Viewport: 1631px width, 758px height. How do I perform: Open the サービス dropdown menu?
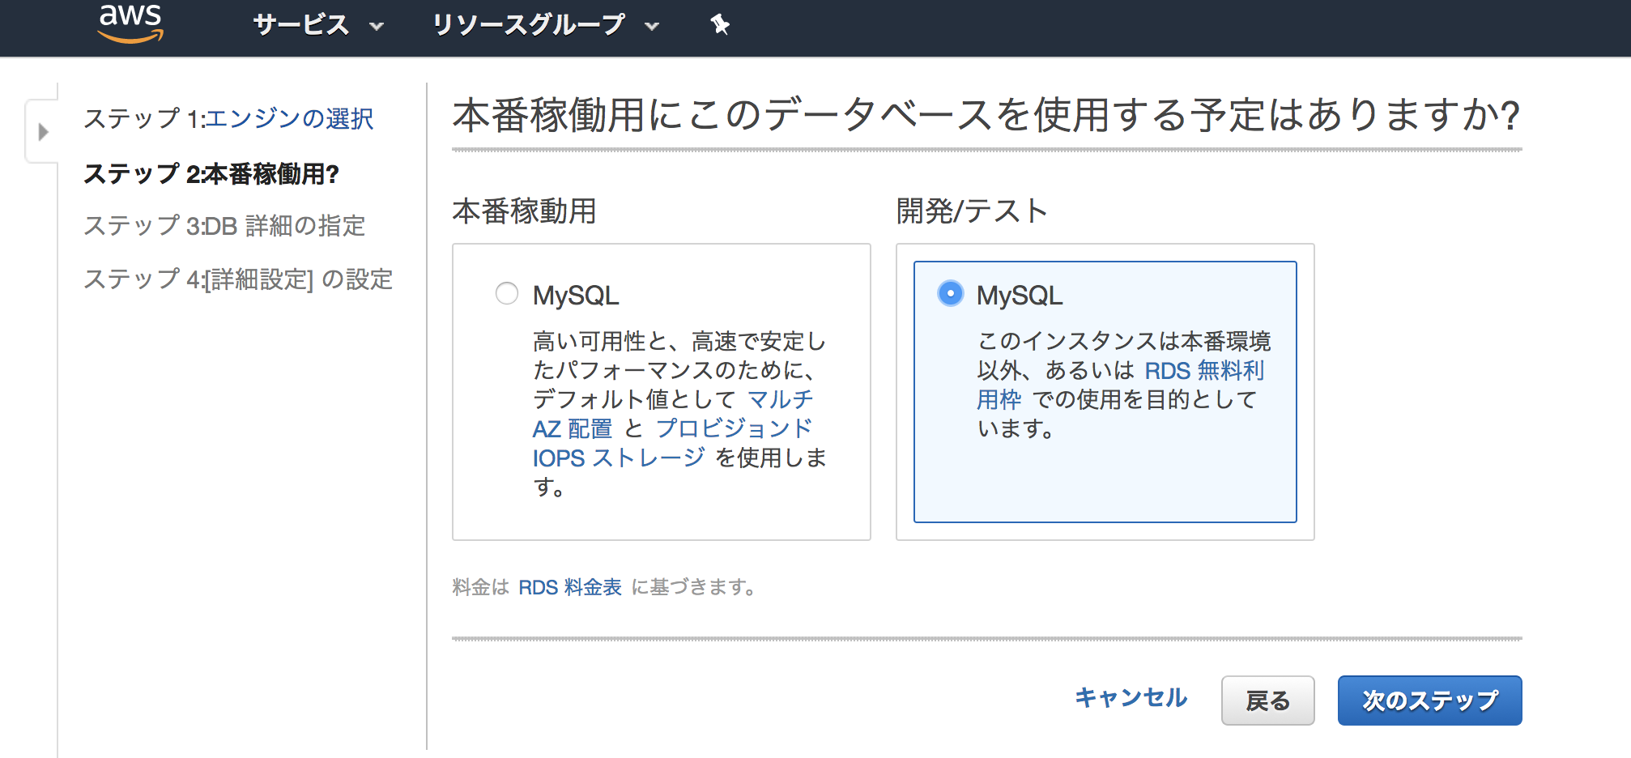pyautogui.click(x=318, y=25)
